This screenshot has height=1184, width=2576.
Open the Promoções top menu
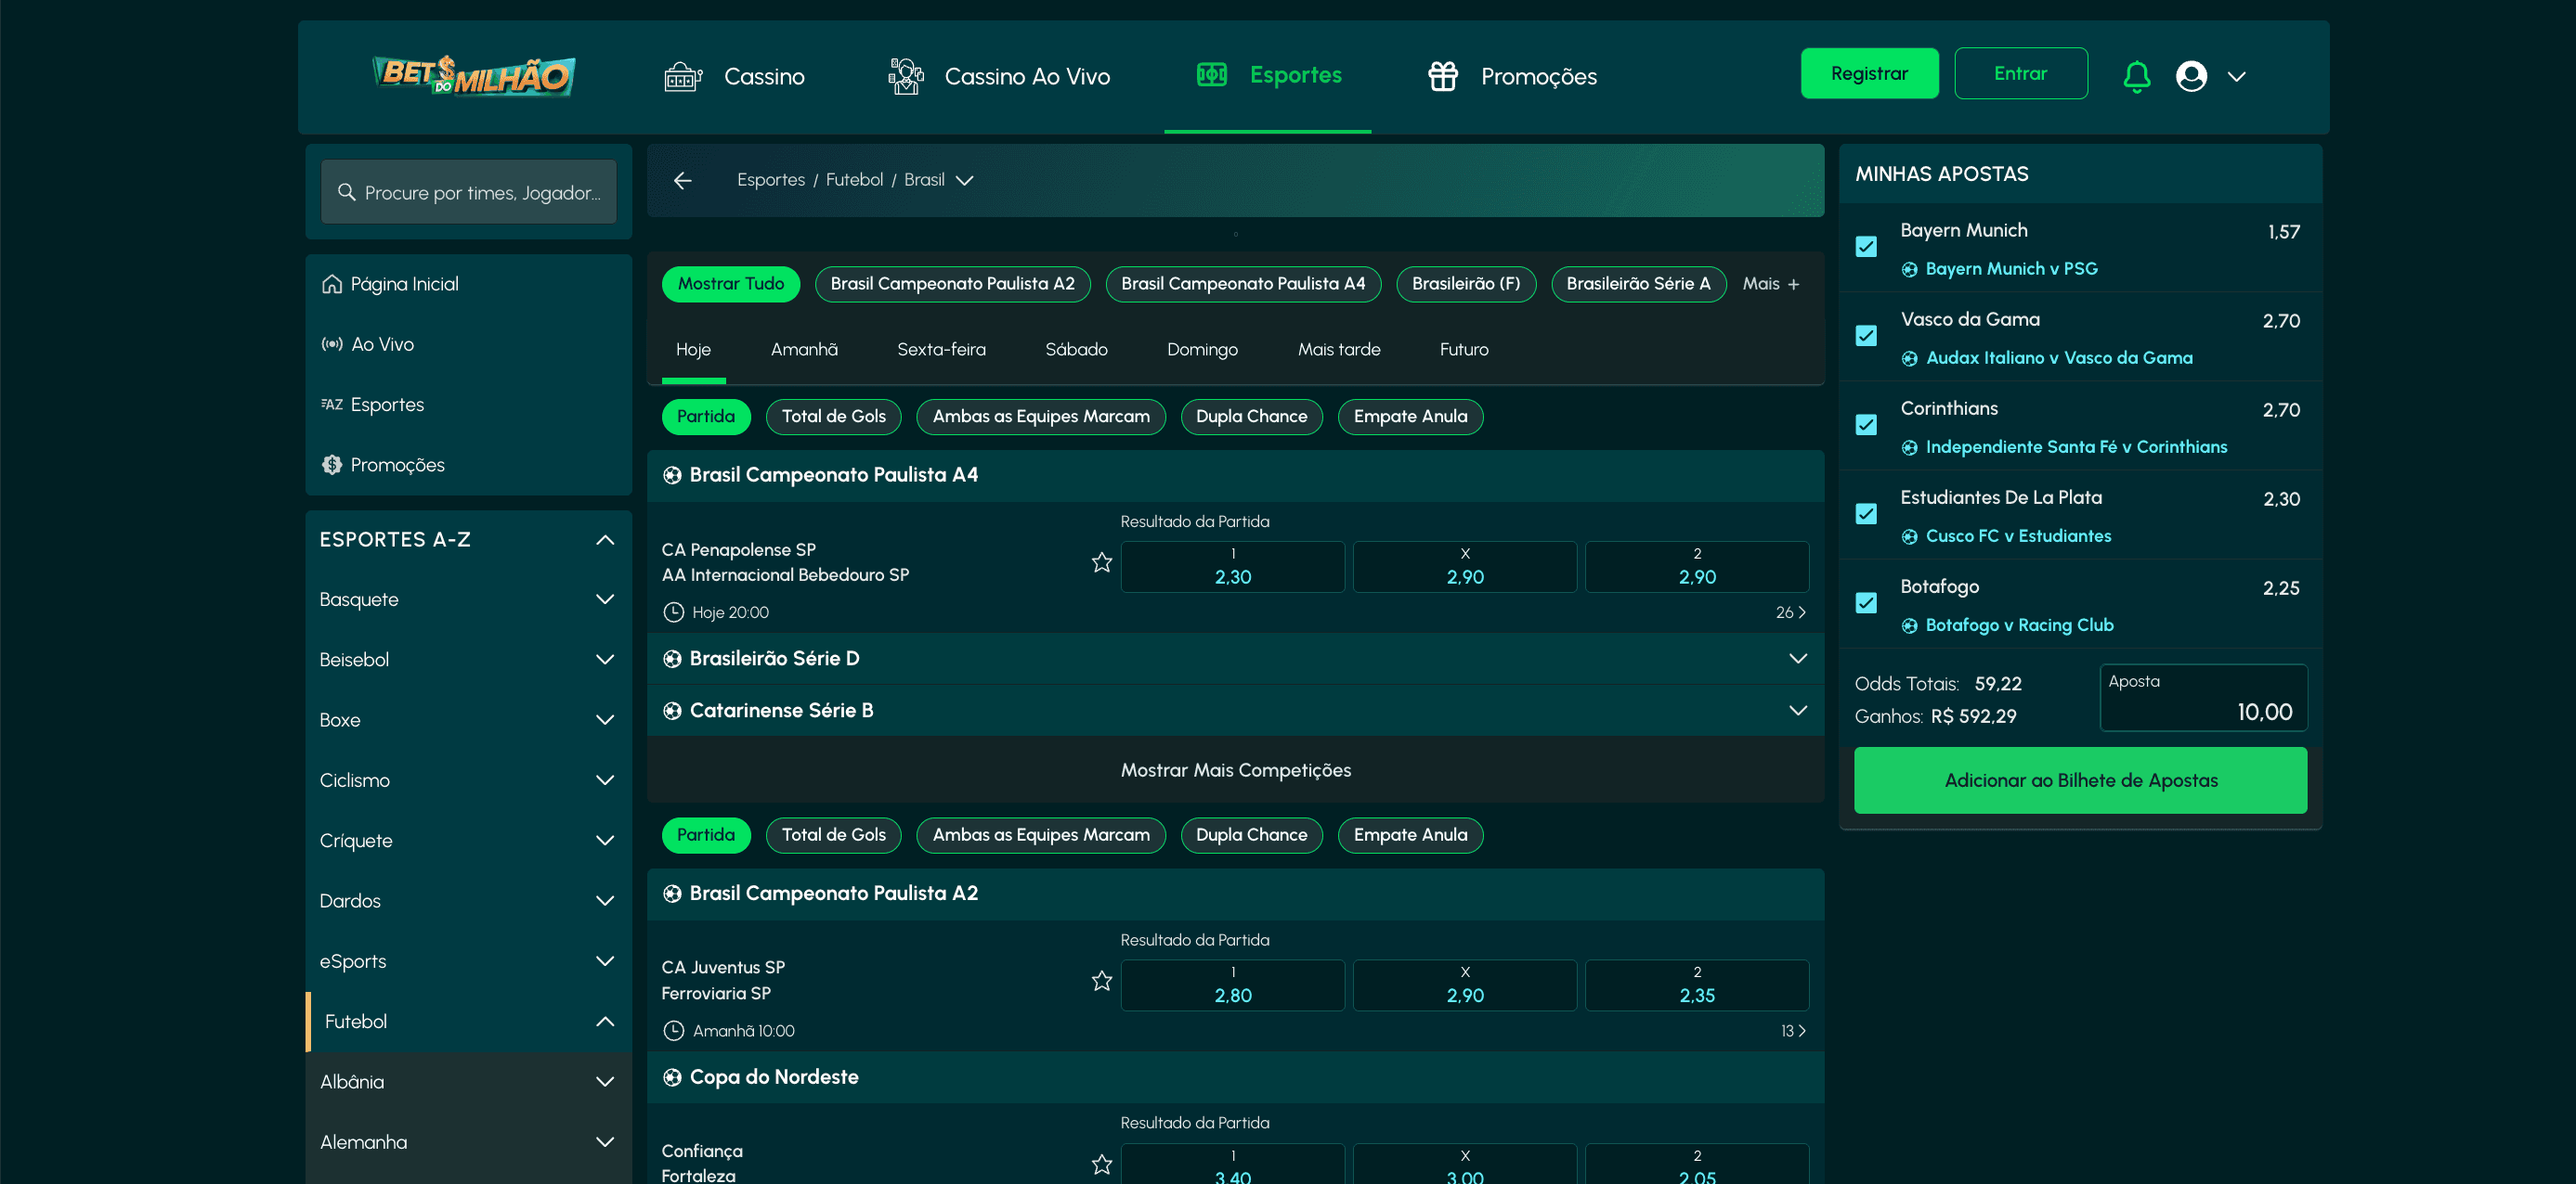(1512, 77)
